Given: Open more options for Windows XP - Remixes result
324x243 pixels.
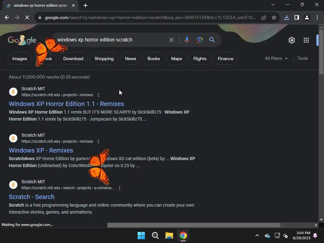Looking at the screenshot, I should [x=98, y=141].
